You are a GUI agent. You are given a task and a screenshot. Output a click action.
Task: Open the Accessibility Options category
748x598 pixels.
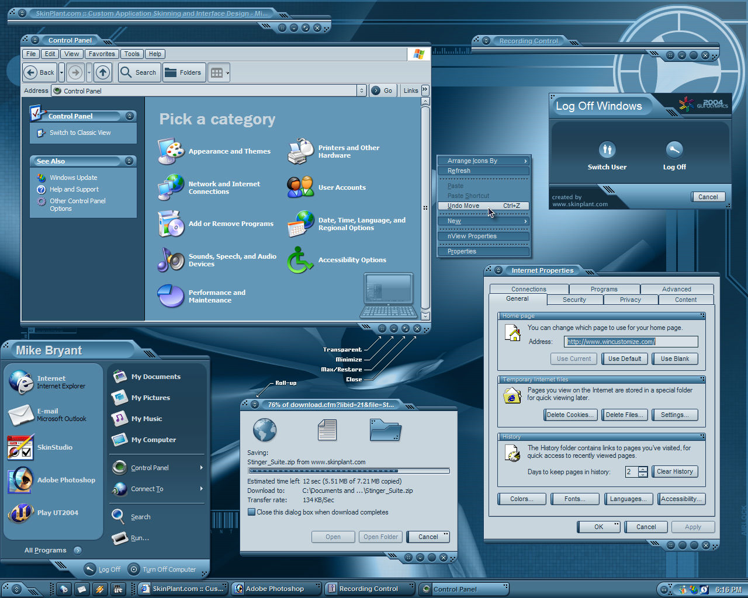pos(352,260)
